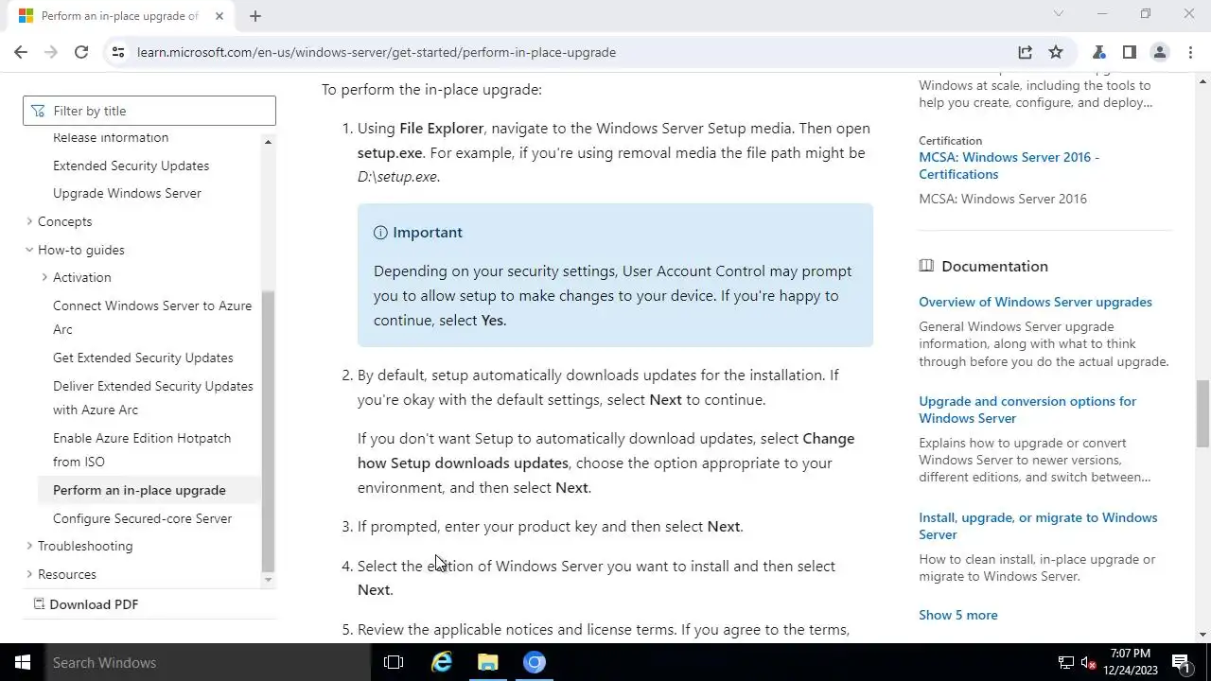The image size is (1211, 681).
Task: Share this page via share icon
Action: coord(1025,52)
